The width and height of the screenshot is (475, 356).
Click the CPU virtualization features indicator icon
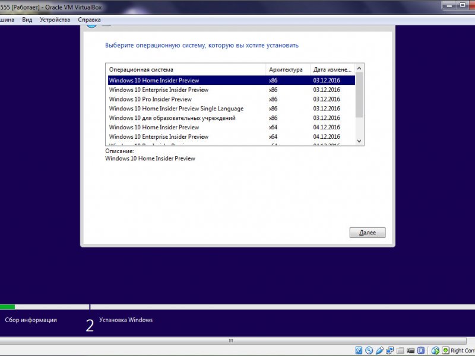(x=421, y=350)
